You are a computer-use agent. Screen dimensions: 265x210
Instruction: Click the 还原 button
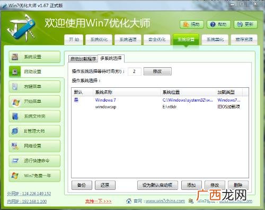(105, 185)
